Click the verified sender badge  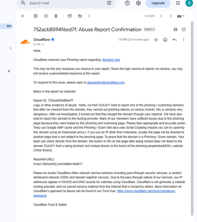(x=53, y=40)
